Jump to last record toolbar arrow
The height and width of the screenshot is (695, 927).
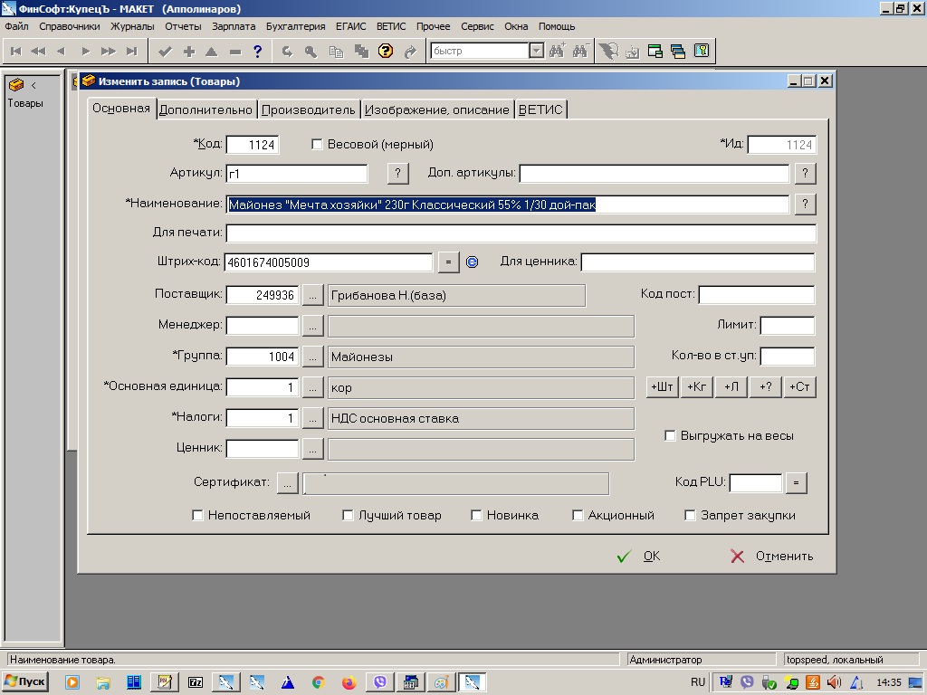(132, 52)
